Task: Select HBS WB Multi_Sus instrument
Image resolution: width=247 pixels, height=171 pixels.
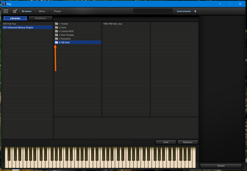Action: [x=113, y=24]
